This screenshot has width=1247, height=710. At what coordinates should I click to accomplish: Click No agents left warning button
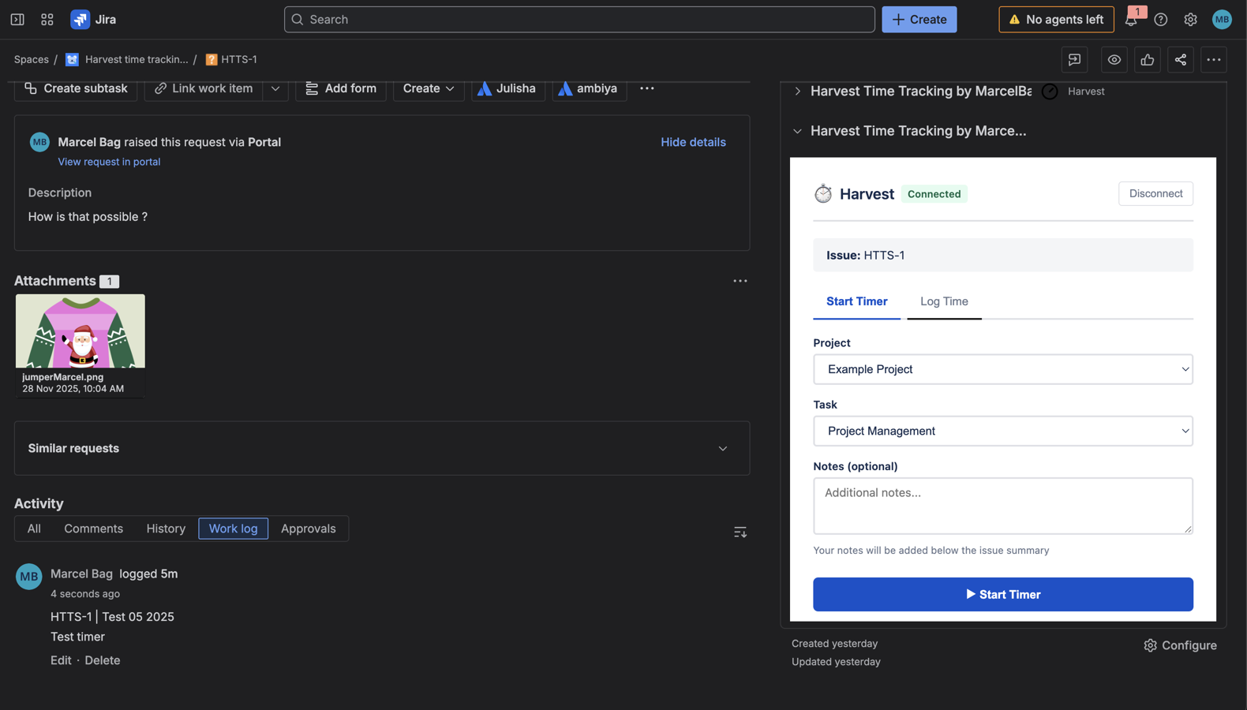[1056, 20]
